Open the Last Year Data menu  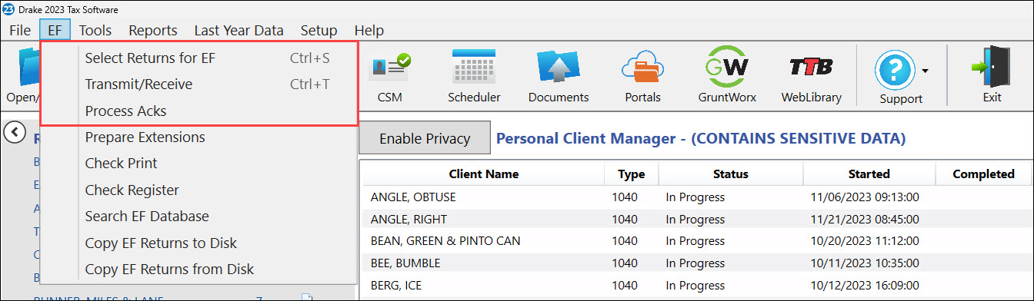238,31
